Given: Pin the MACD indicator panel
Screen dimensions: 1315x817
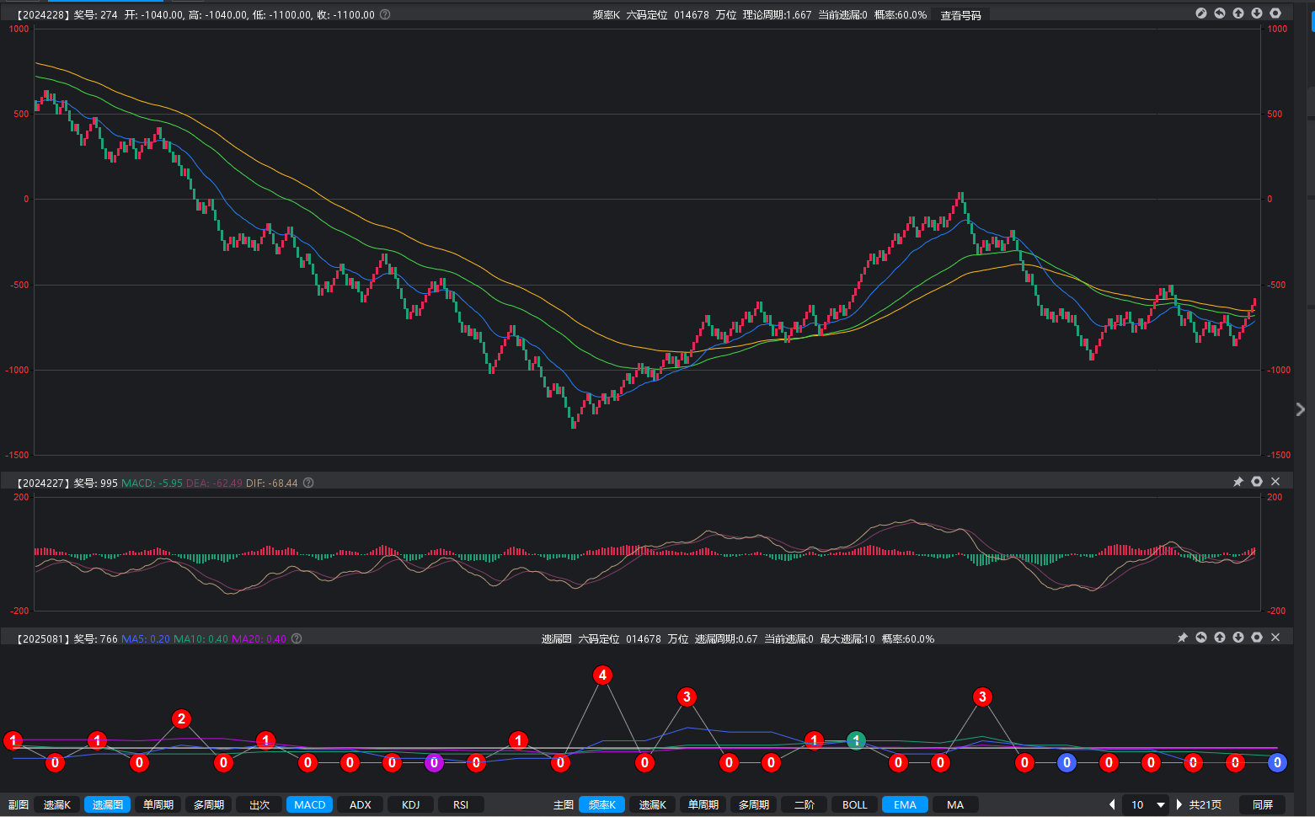Looking at the screenshot, I should click(x=1238, y=482).
